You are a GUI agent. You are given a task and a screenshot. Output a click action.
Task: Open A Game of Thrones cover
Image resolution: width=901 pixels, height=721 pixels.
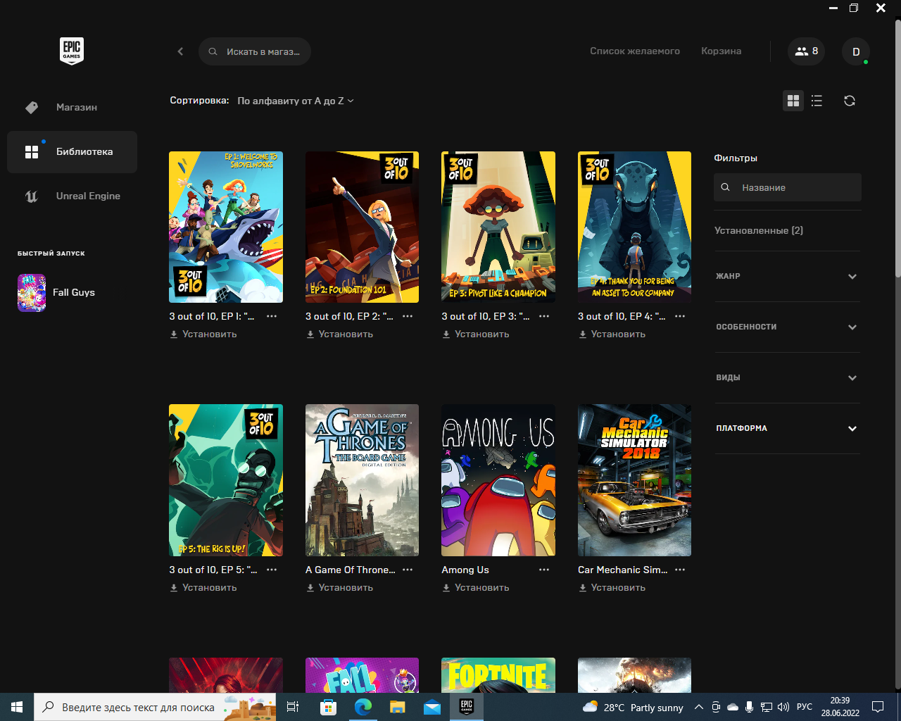pos(362,480)
